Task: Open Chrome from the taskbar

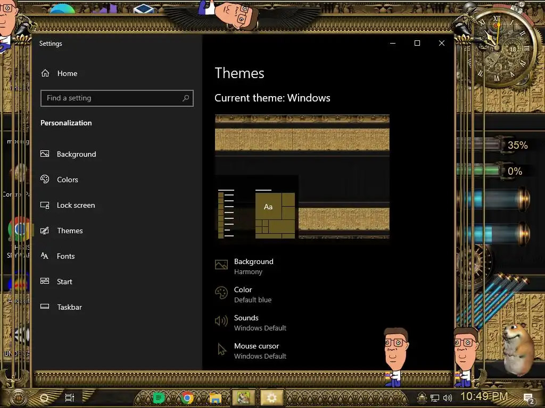Action: 187,398
